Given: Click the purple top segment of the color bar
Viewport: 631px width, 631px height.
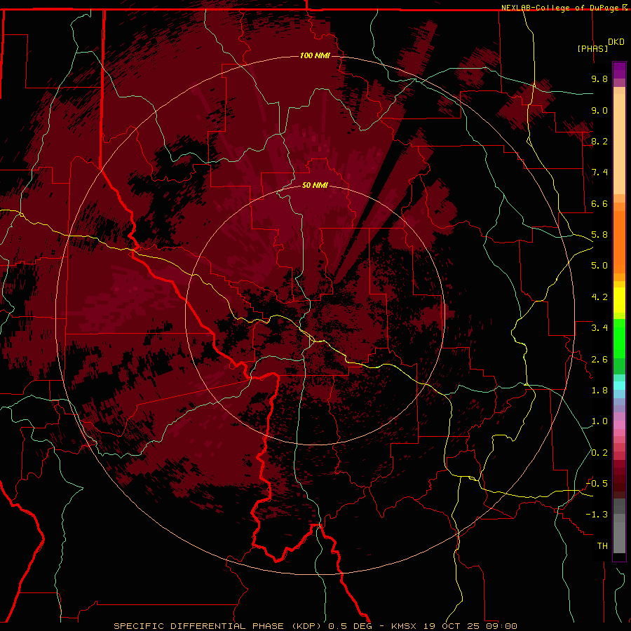Looking at the screenshot, I should [x=619, y=71].
